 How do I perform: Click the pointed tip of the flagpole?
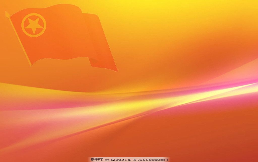pyautogui.click(x=6, y=12)
